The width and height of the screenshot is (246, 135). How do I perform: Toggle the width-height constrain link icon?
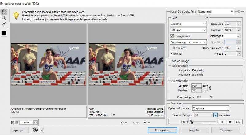210,88
